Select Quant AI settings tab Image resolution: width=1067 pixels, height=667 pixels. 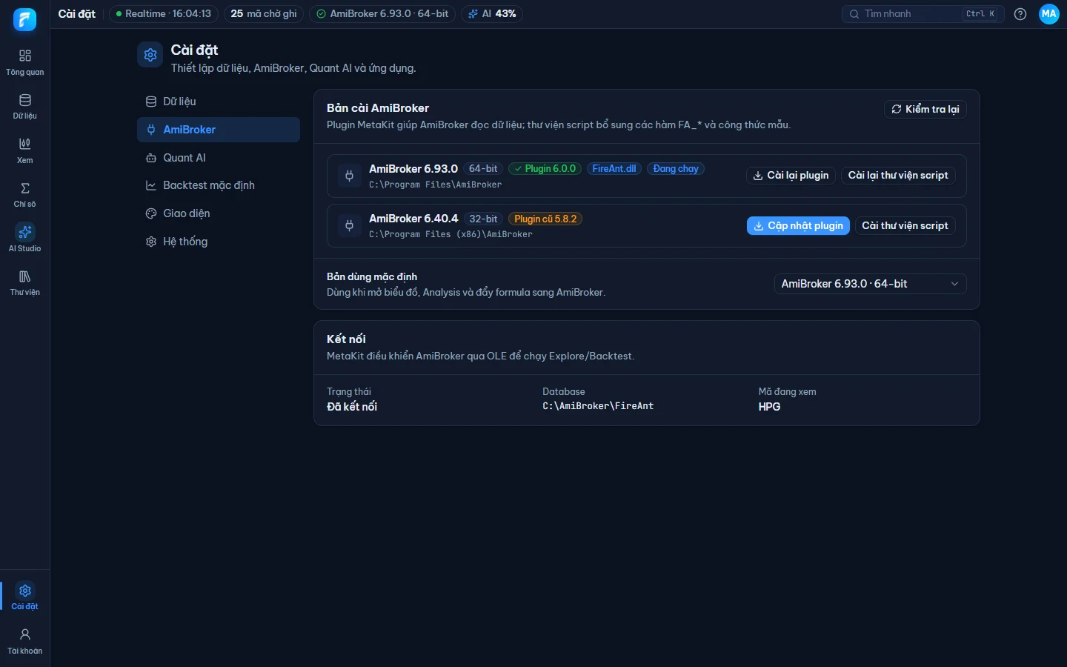[x=219, y=158]
